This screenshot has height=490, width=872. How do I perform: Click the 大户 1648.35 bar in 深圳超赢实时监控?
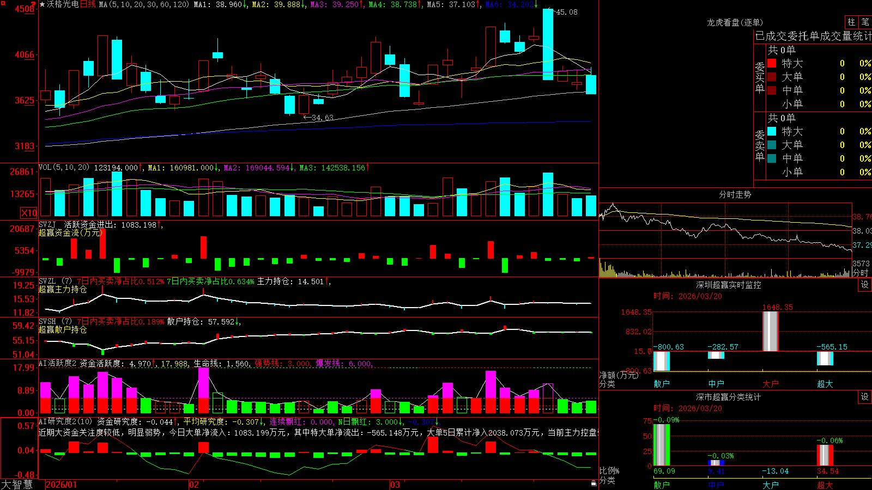770,331
